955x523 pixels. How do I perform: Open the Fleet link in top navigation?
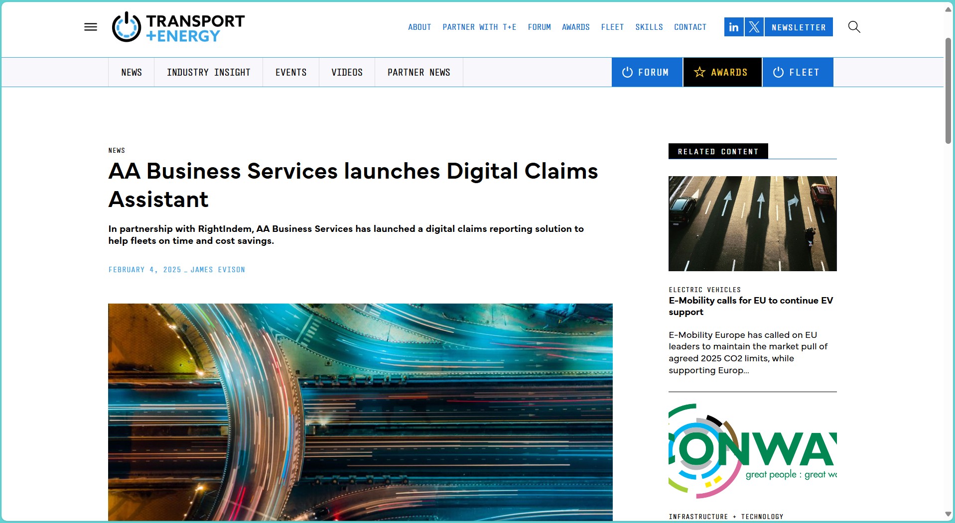click(x=612, y=27)
